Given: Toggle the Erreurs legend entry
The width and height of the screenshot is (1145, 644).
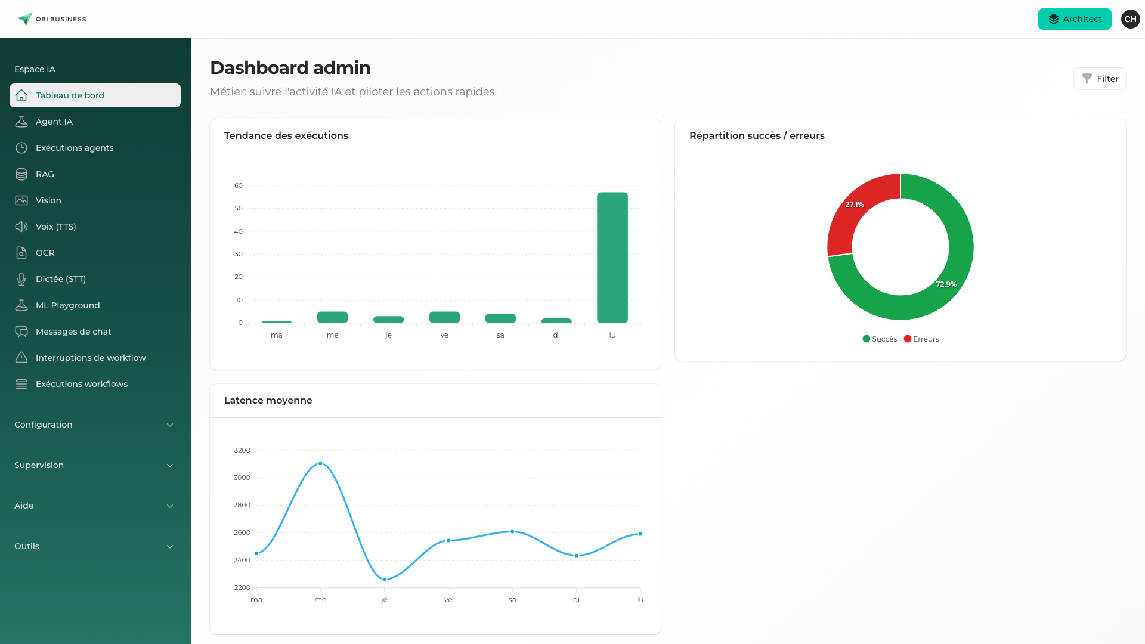Looking at the screenshot, I should pos(921,339).
